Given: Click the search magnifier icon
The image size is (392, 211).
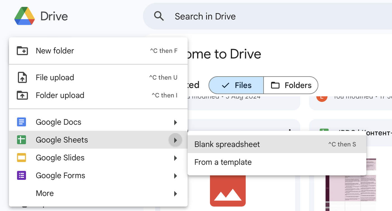Looking at the screenshot, I should 159,16.
